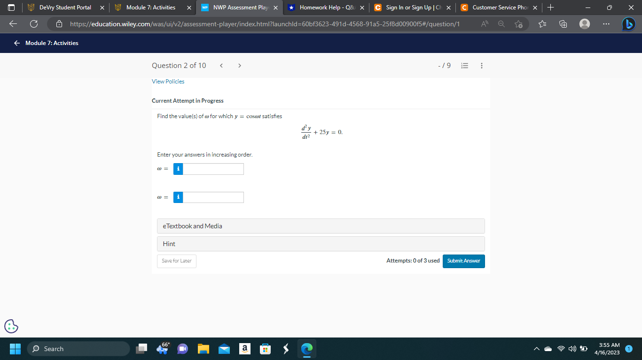Open Edge settings via the ellipsis menu
642x360 pixels.
pos(606,24)
